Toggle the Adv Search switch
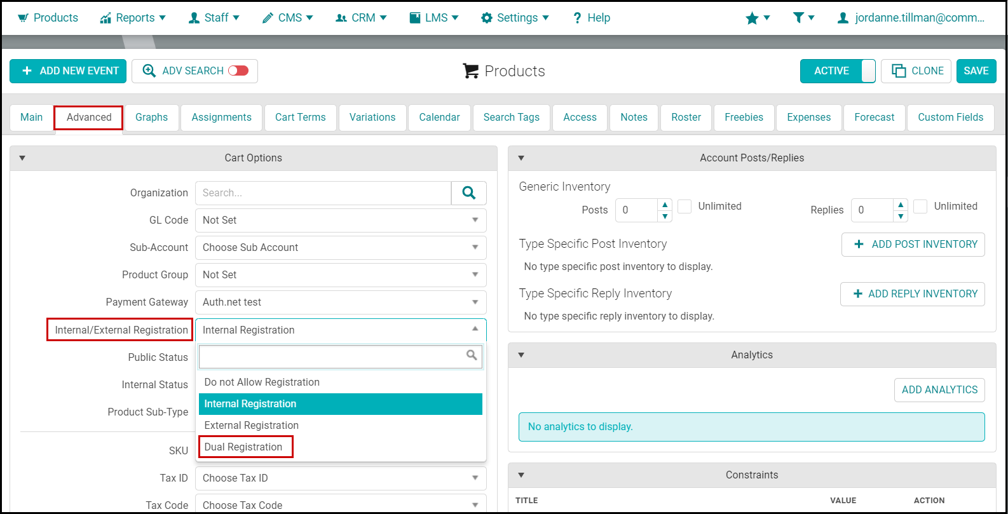 pyautogui.click(x=238, y=71)
